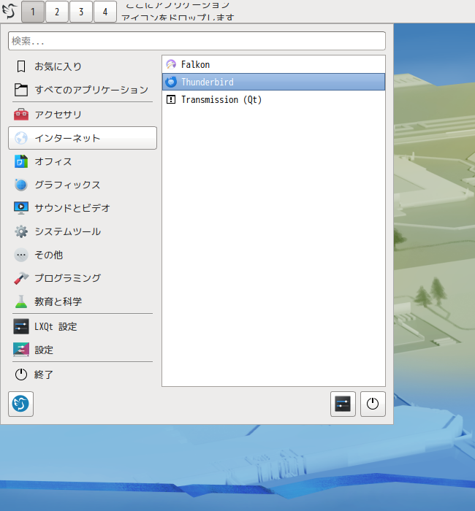Open システムツール system tools category
The width and height of the screenshot is (475, 511).
pos(83,231)
